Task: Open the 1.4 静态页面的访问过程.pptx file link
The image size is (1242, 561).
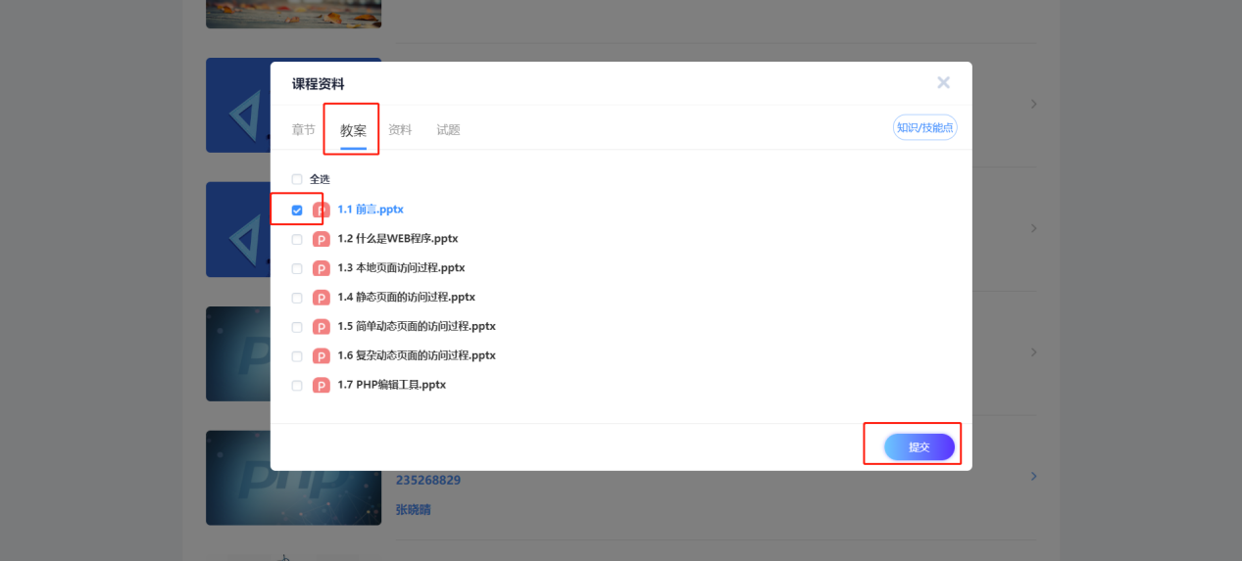Action: coord(406,297)
